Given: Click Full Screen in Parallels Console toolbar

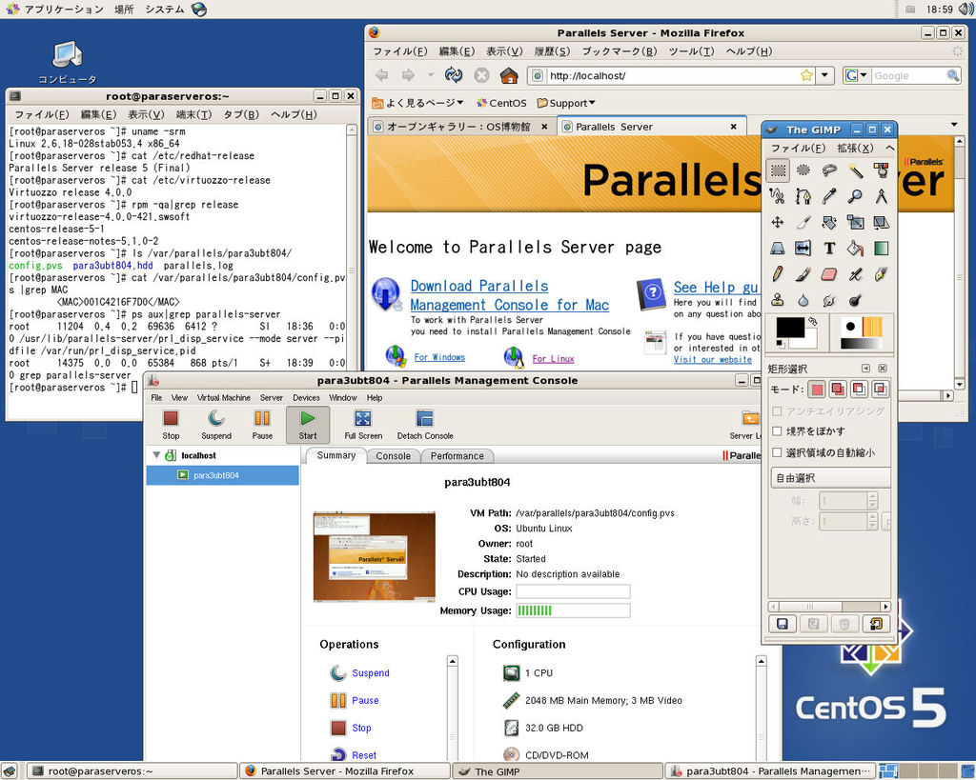Looking at the screenshot, I should tap(363, 425).
